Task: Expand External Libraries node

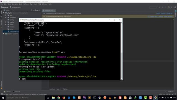Action: pos(4,34)
